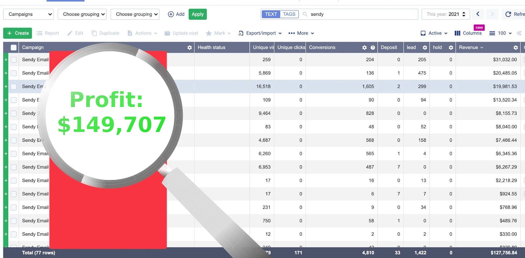
Task: Click the Refresh icon
Action: (508, 14)
